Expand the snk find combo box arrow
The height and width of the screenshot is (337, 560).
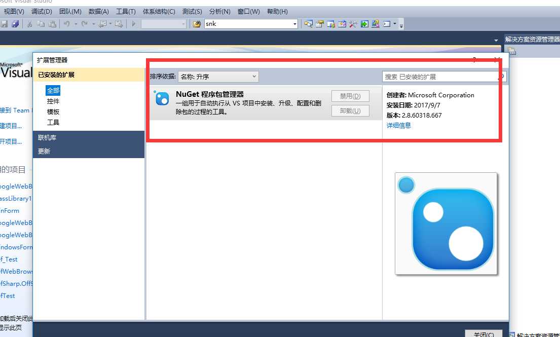(x=294, y=24)
